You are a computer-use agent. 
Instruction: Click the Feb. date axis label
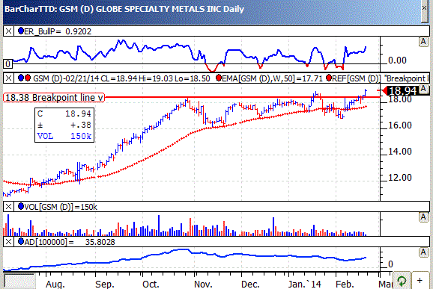click(345, 284)
